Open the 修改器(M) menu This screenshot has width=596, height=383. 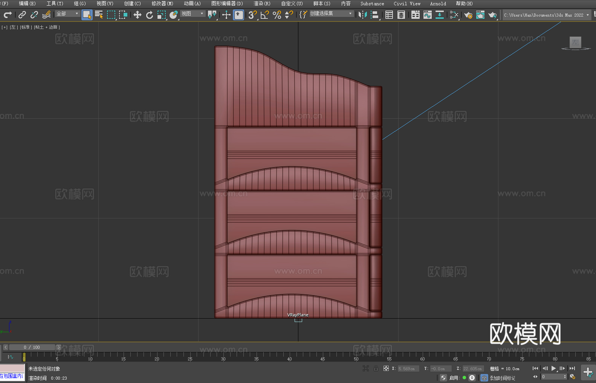[162, 4]
